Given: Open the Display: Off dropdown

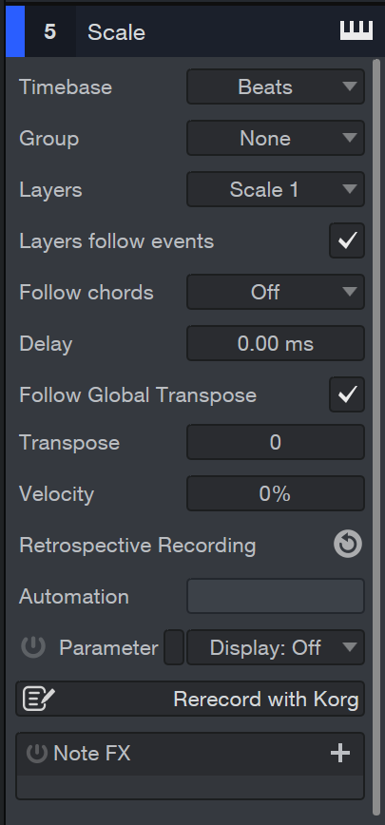Looking at the screenshot, I should click(276, 647).
